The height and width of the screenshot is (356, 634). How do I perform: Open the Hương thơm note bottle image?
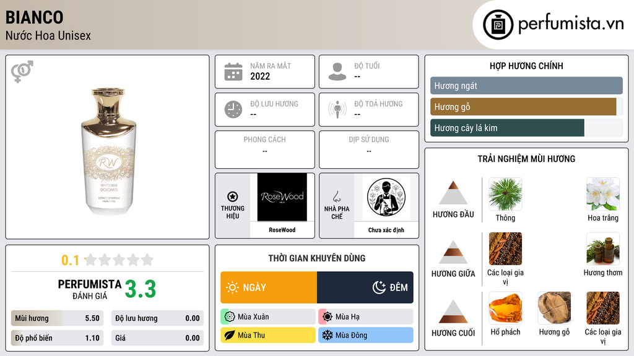603,248
